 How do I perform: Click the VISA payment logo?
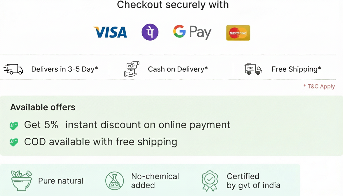click(110, 32)
